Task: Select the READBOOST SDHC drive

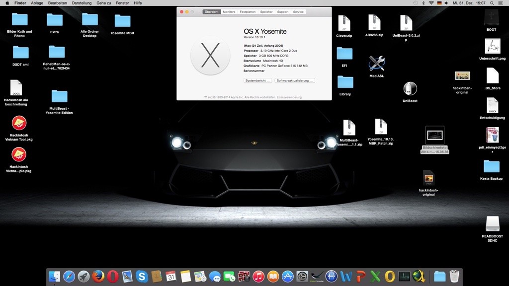Action: click(x=492, y=224)
